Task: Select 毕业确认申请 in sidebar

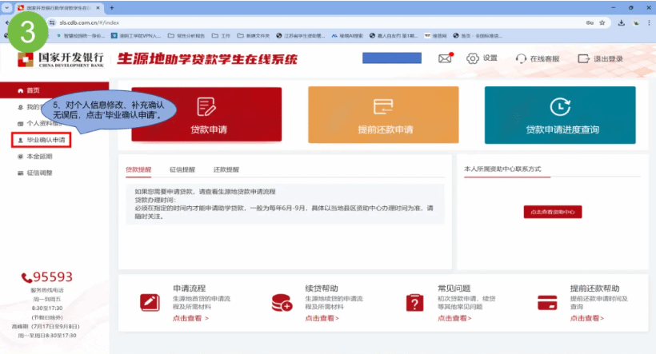Action: 42,140
